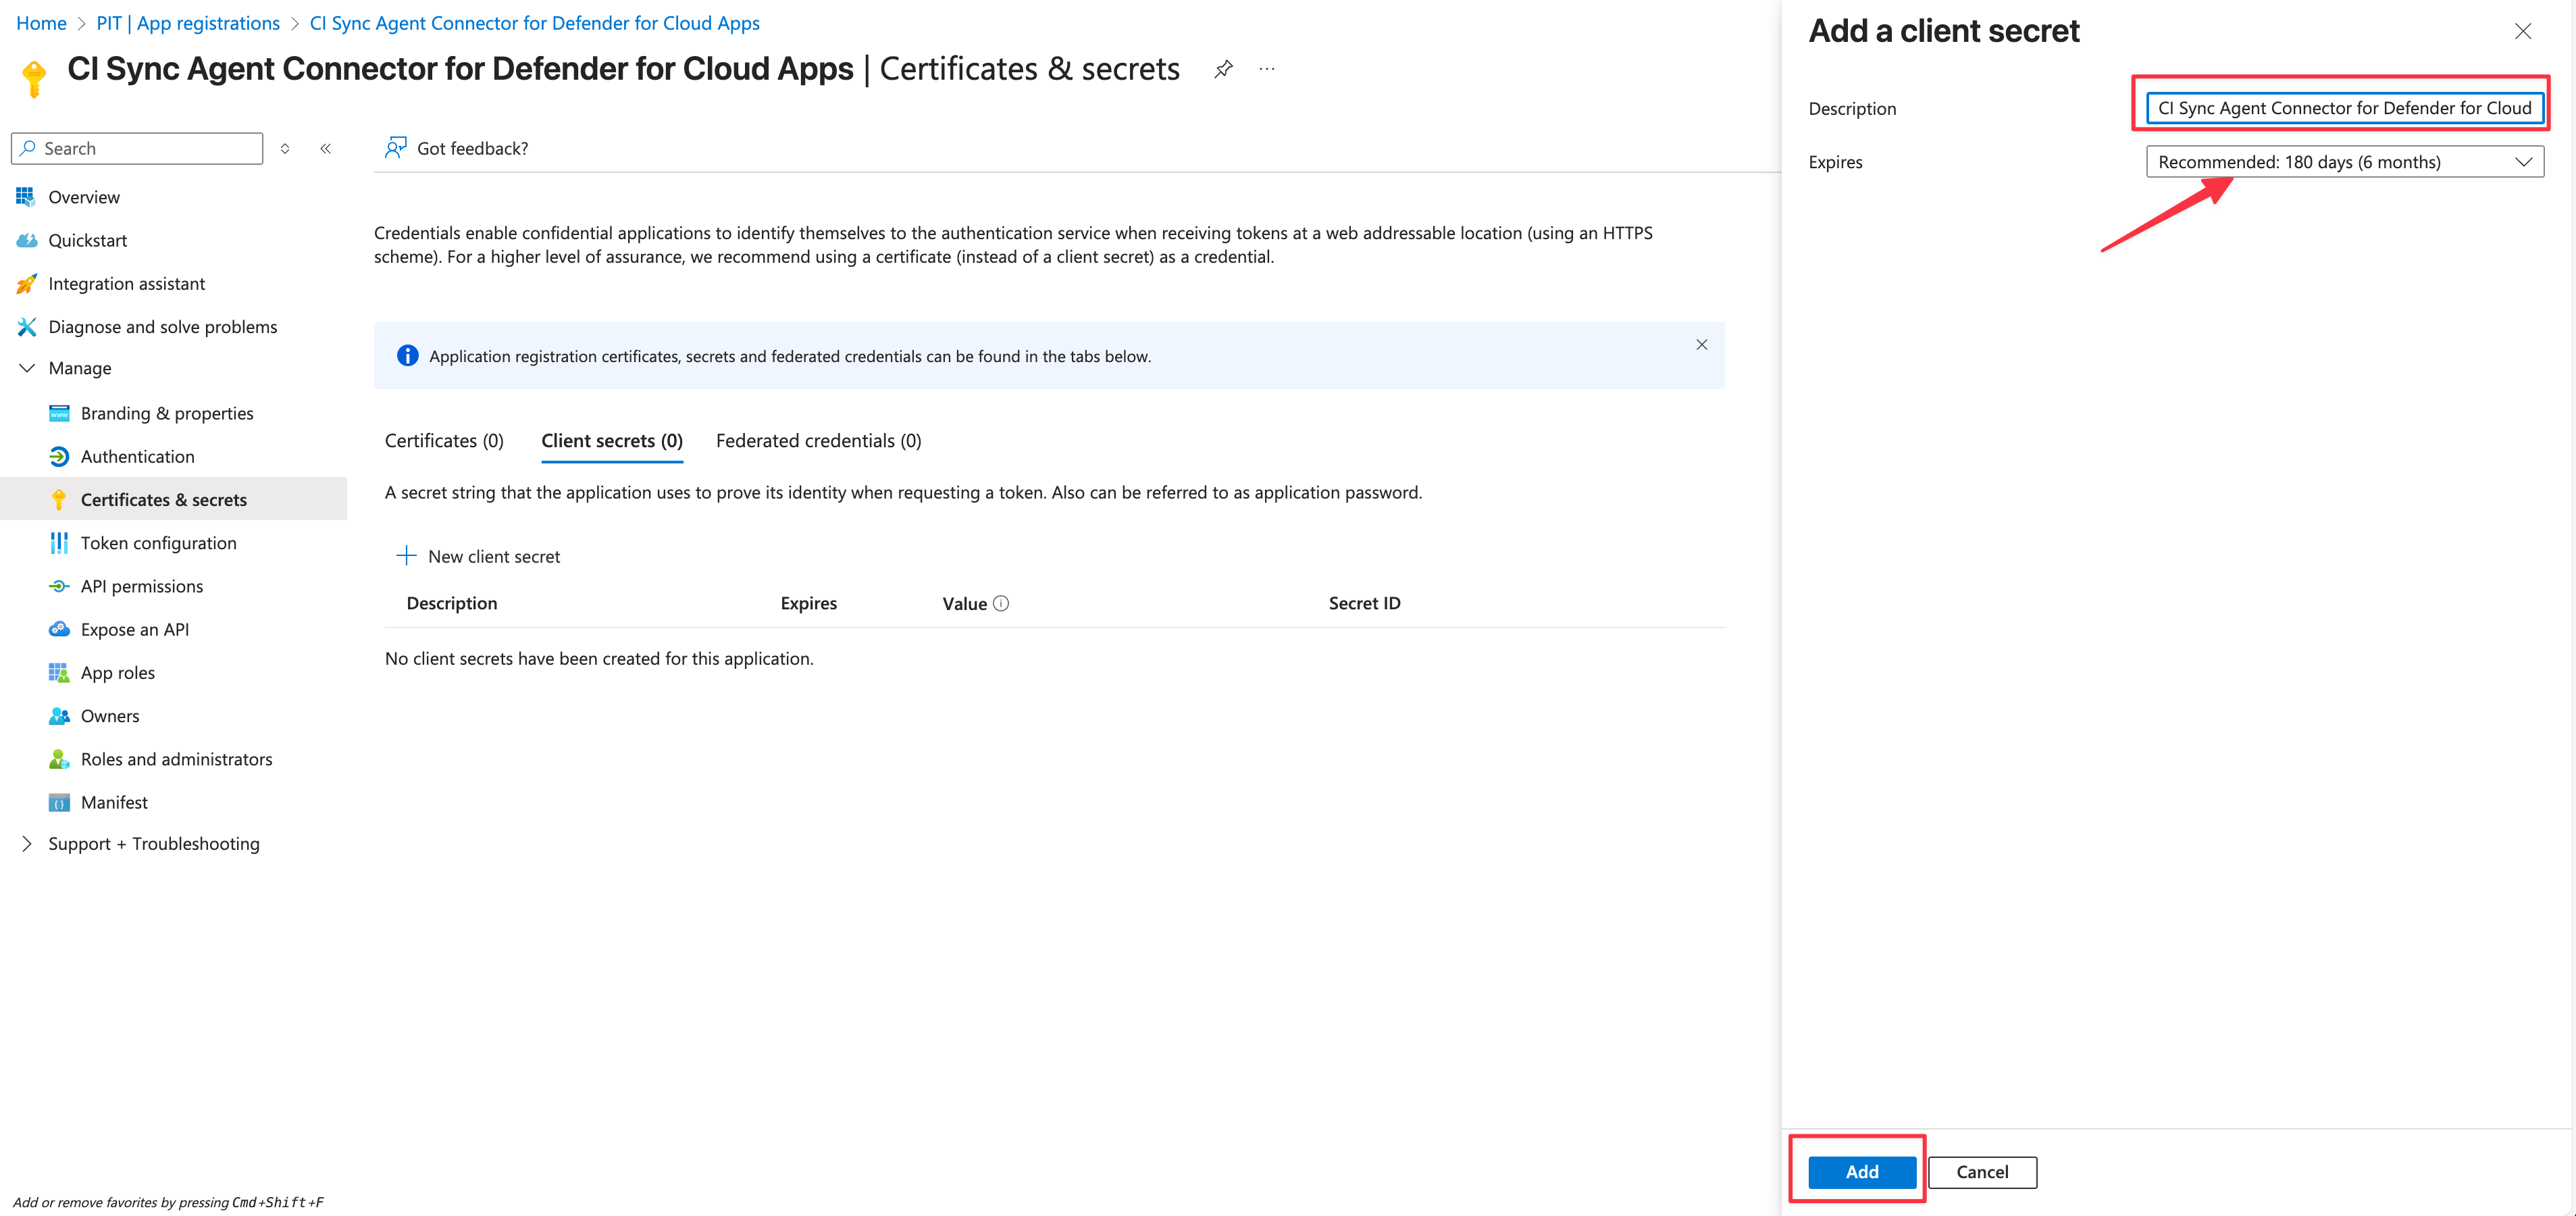Click the Quickstart cloud icon
Viewport: 2576px width, 1216px height.
pyautogui.click(x=26, y=240)
